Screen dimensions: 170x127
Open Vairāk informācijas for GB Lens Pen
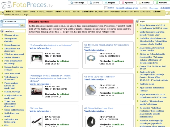coord(40,111)
